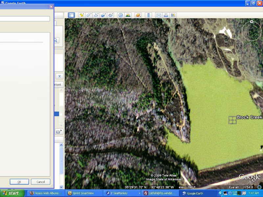Select the Add Path tool
The width and height of the screenshot is (263, 197).
[x=96, y=15]
